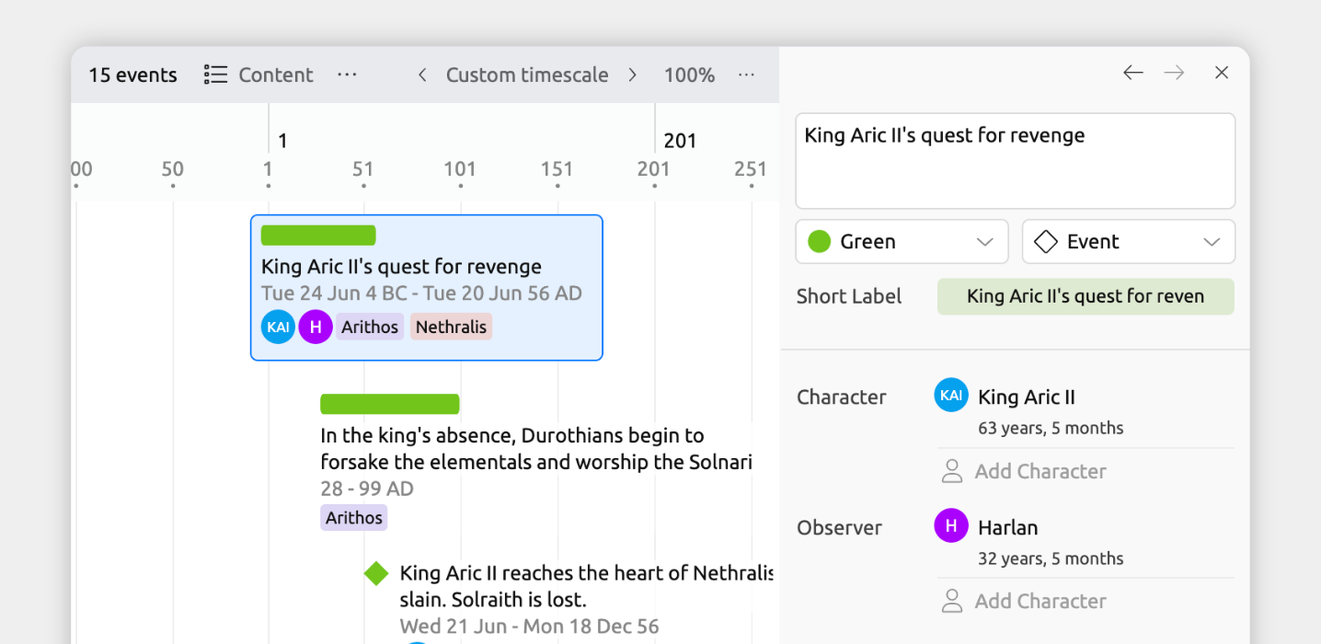Open the Custom timescale selector
This screenshot has height=644, width=1321.
pyautogui.click(x=527, y=75)
